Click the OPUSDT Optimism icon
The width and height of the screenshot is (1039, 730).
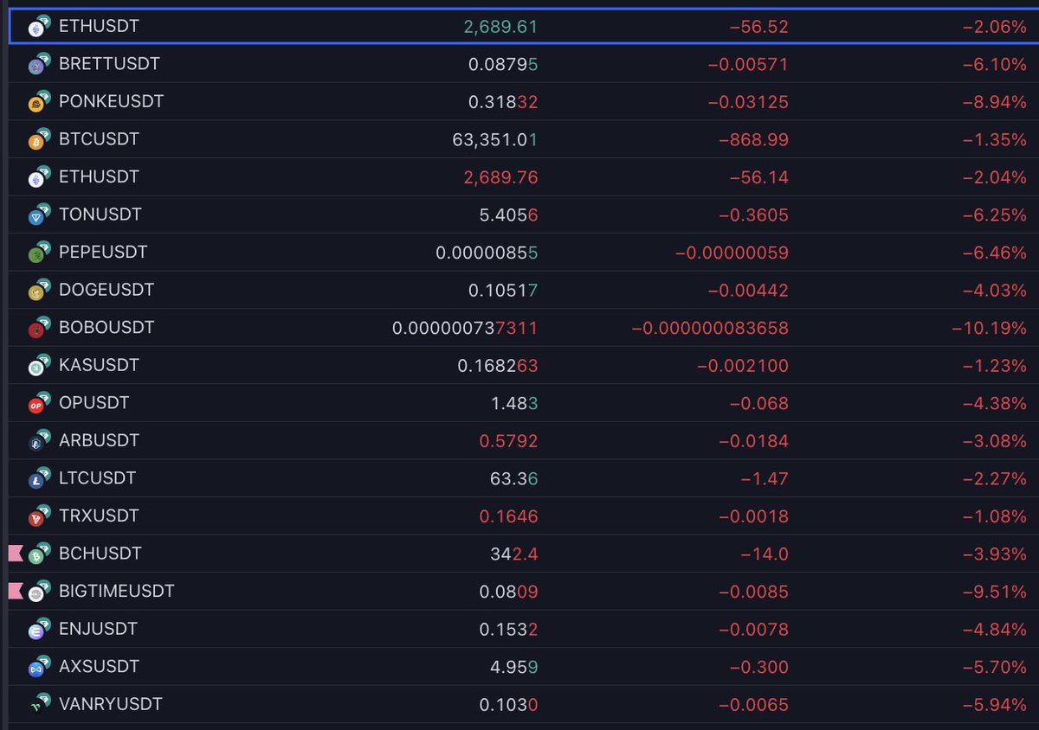click(x=39, y=403)
